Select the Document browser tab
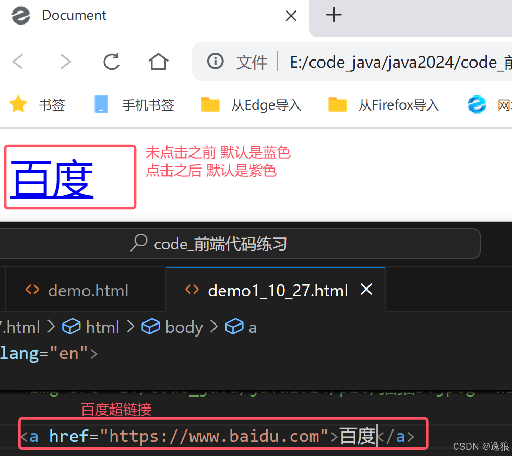512x456 pixels. click(154, 15)
